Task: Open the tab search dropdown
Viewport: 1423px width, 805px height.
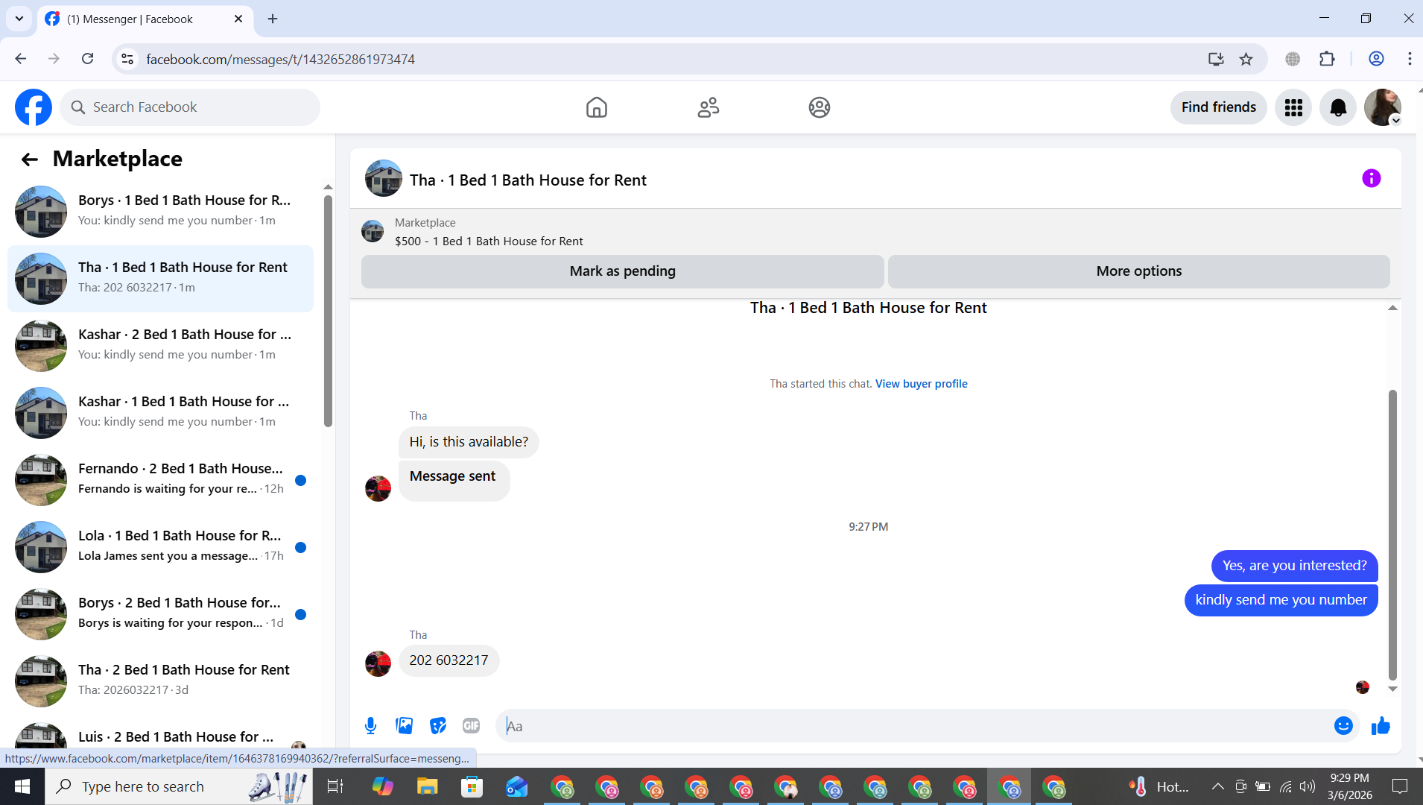Action: 19,19
